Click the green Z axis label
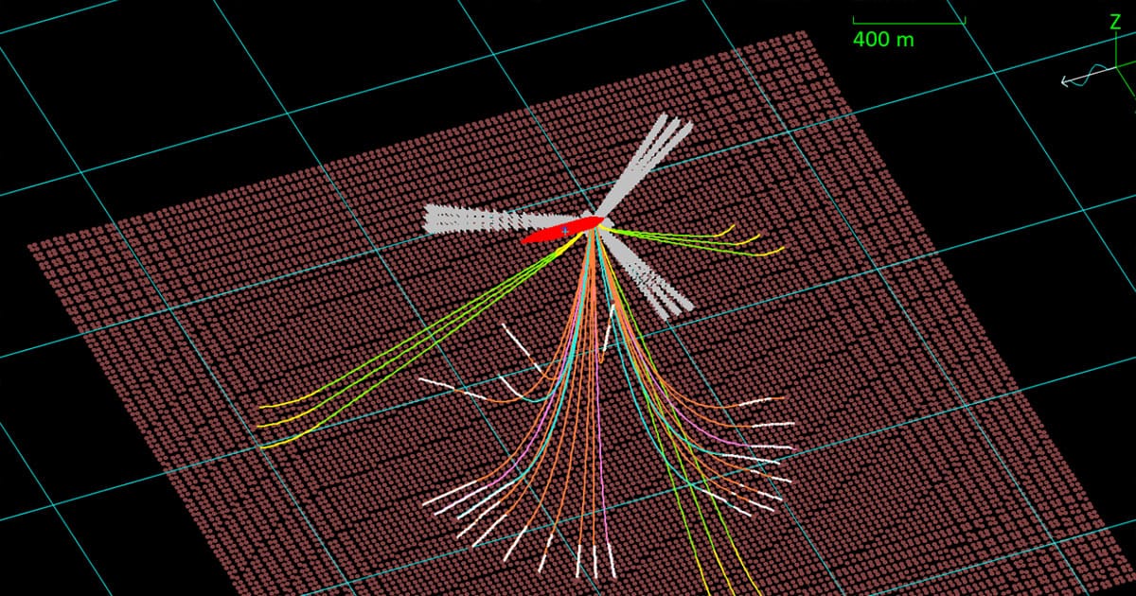This screenshot has height=596, width=1136. [x=1115, y=23]
